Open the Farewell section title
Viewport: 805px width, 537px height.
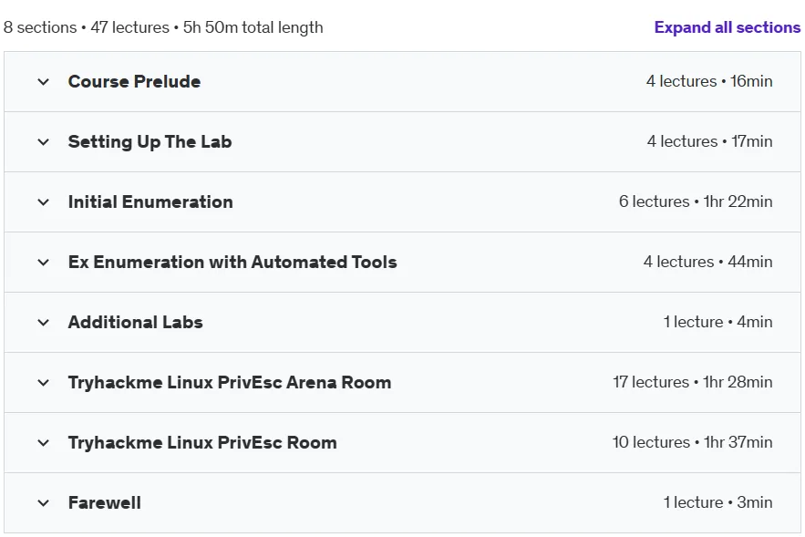tap(105, 502)
